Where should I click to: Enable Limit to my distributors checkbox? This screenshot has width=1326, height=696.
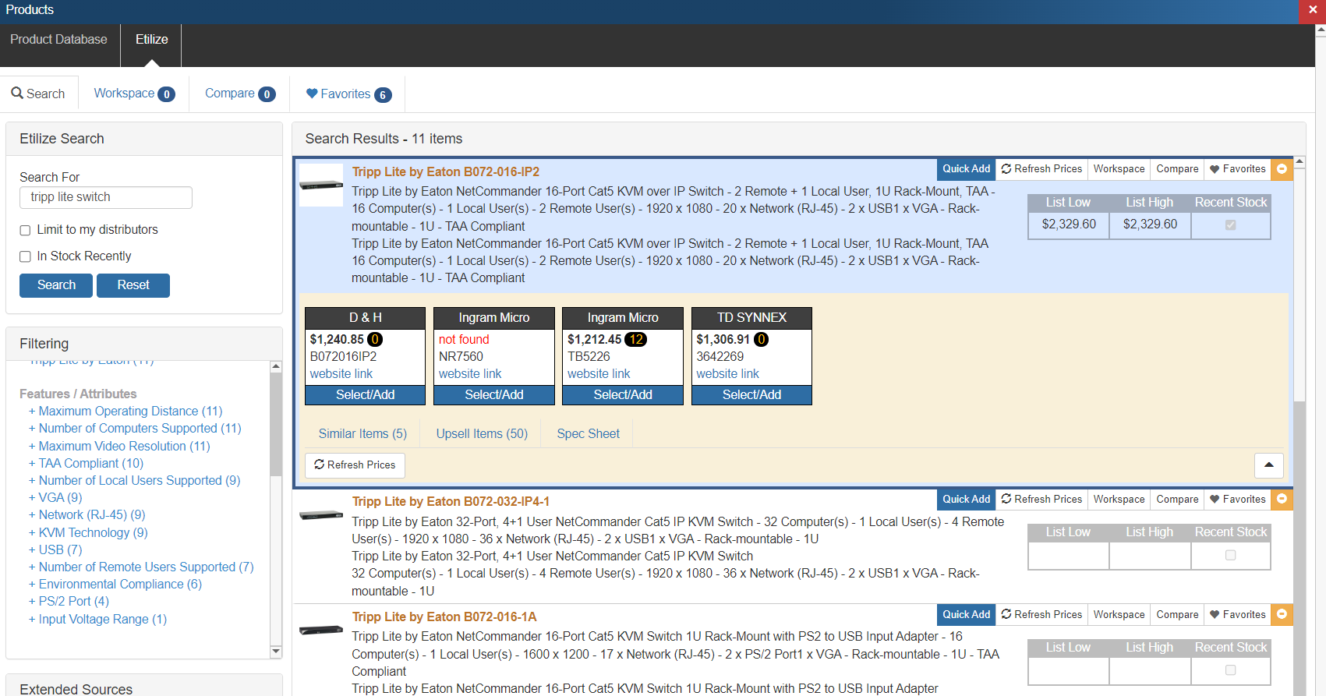click(26, 231)
